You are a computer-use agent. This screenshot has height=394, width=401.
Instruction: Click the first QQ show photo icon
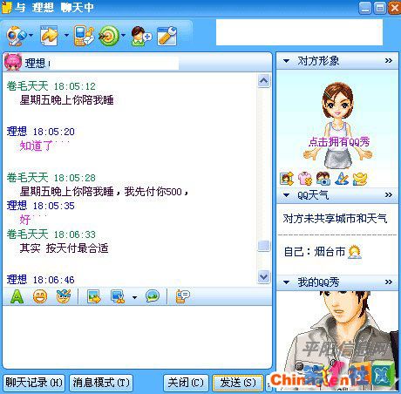287,179
